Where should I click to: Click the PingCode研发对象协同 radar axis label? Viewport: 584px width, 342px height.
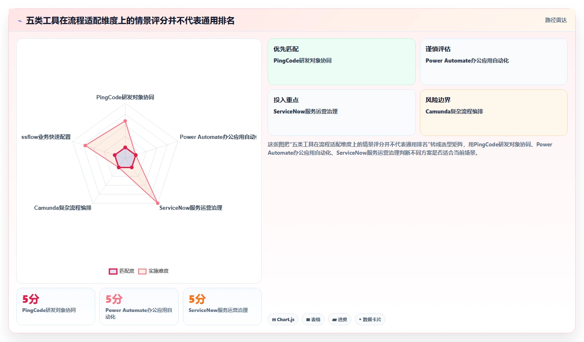[x=125, y=97]
